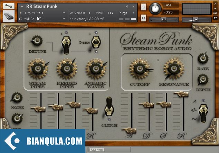Open the Midi Ch [A] 1 dropdown
The image size is (219, 153).
pyautogui.click(x=64, y=19)
